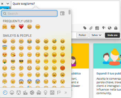Image resolution: width=121 pixels, height=98 pixels.
Task: Select the upside-down face emoji
Action: [x=38, y=48]
